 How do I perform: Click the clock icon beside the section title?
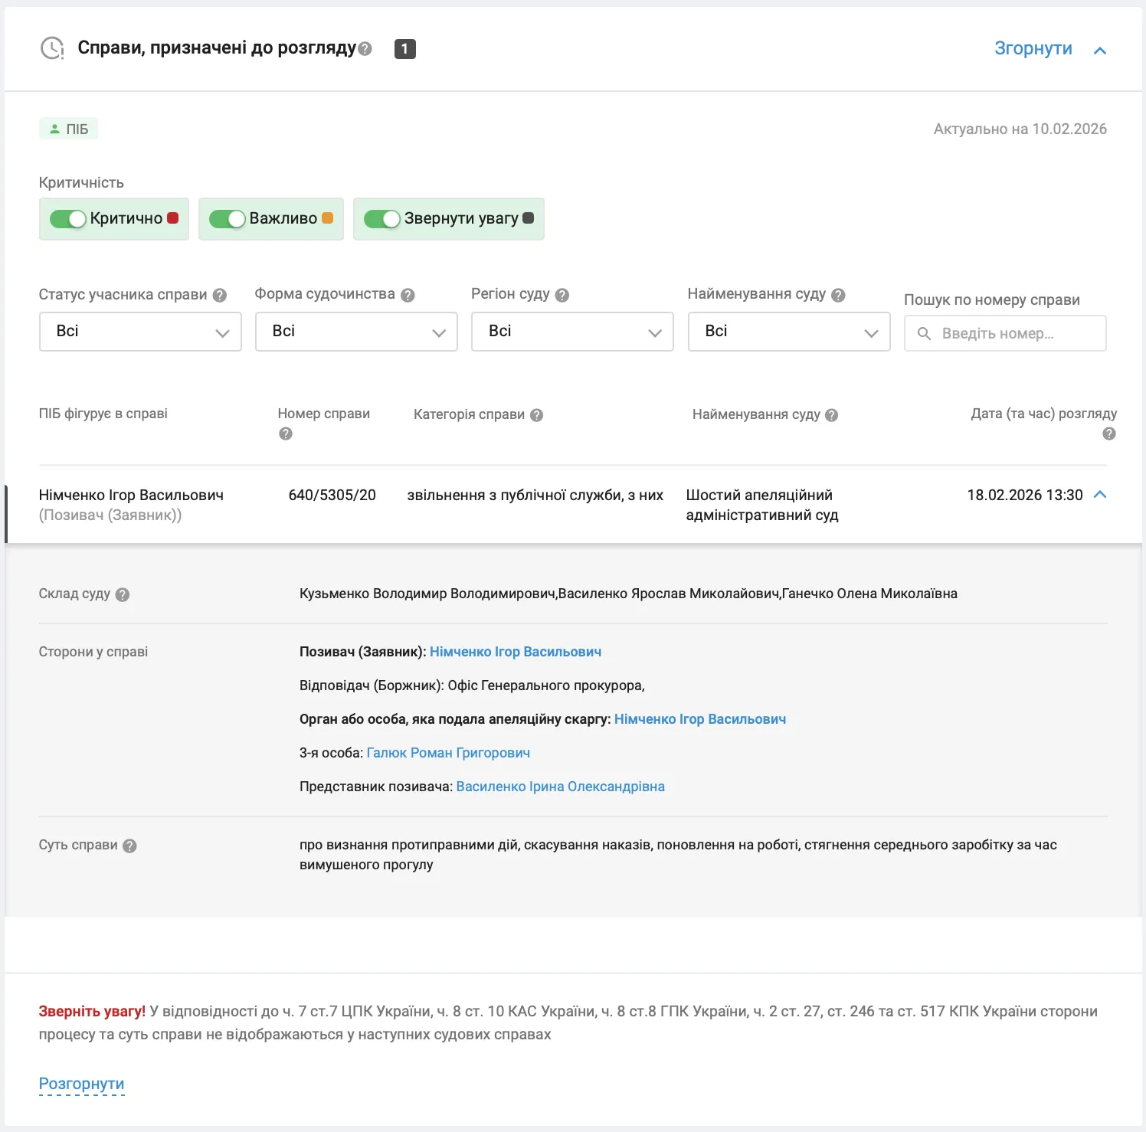52,48
